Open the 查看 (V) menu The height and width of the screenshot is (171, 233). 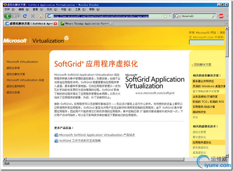[38, 10]
